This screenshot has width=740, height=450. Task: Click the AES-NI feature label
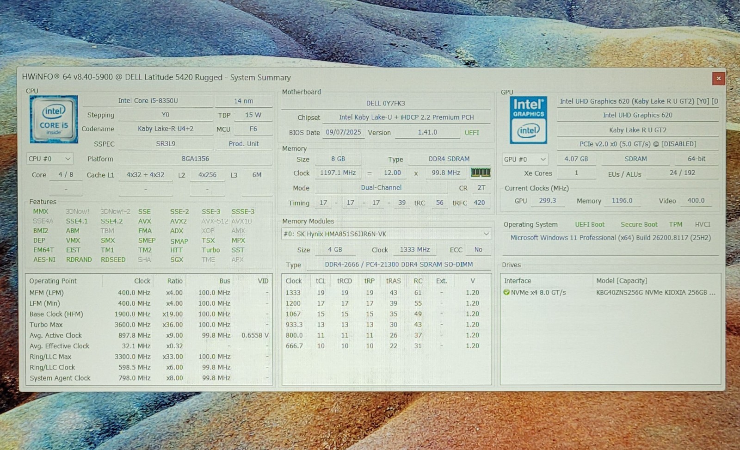point(44,260)
